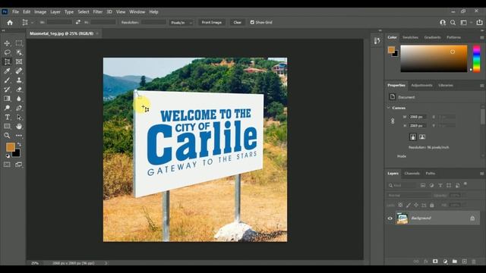Switch to the Adjustments tab
Image resolution: width=486 pixels, height=273 pixels.
421,85
